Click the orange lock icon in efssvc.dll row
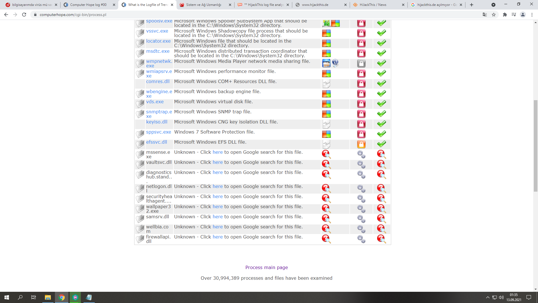538x303 pixels. [x=361, y=144]
